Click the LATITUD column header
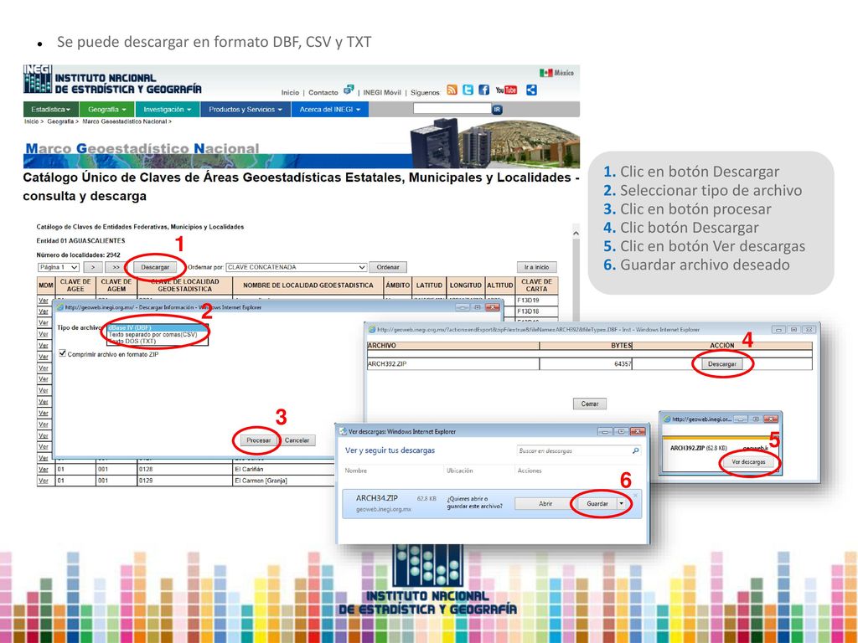The height and width of the screenshot is (643, 858). coord(429,285)
